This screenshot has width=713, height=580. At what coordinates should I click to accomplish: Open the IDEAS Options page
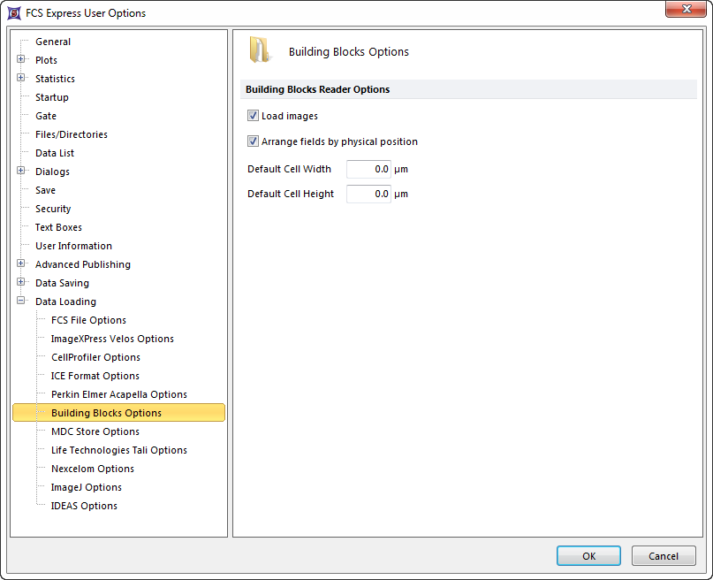pos(84,506)
